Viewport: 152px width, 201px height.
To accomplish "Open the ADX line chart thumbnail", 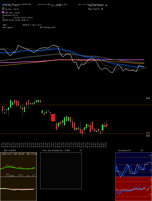I will tap(18, 164).
